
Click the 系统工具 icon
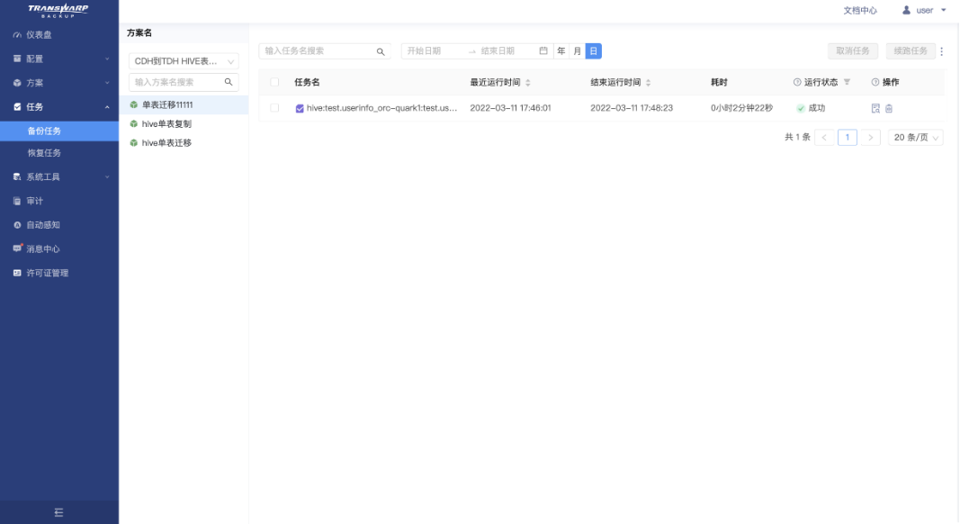pyautogui.click(x=17, y=176)
